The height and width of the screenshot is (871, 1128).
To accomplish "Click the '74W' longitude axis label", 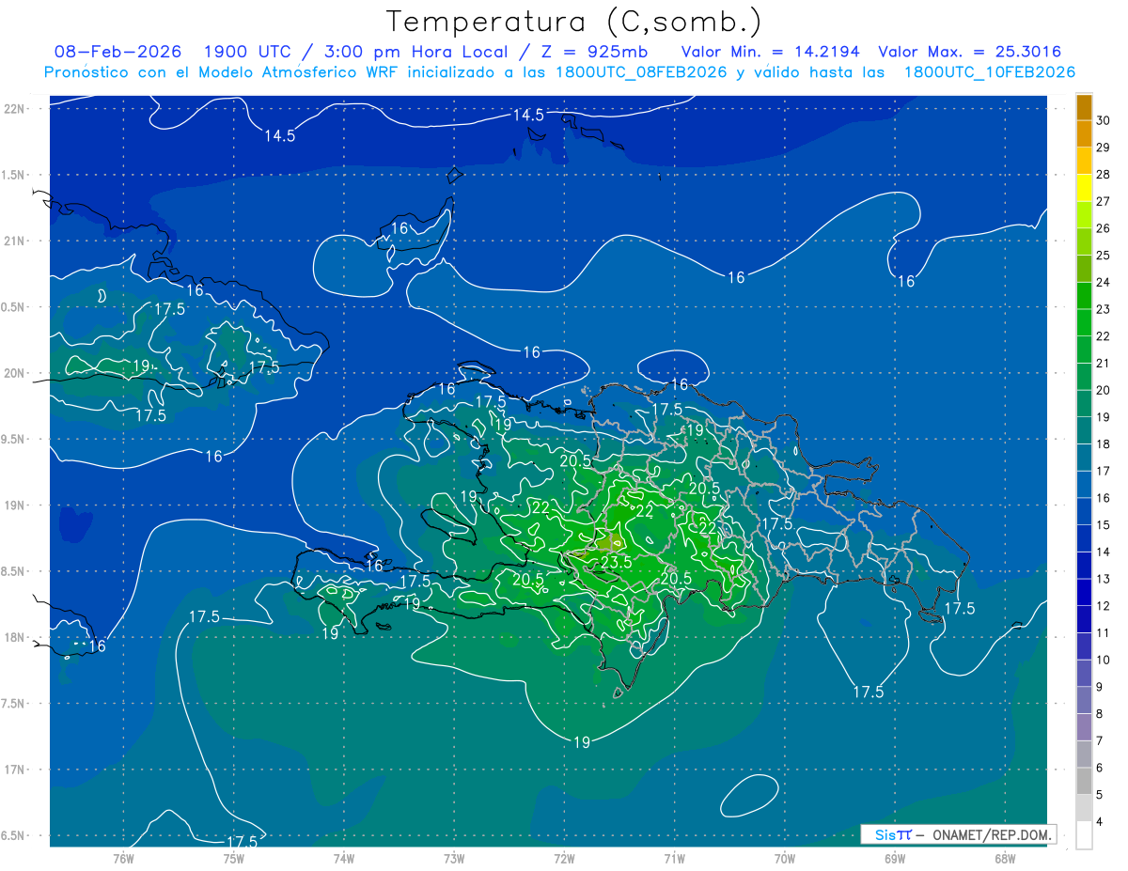I will pyautogui.click(x=344, y=859).
